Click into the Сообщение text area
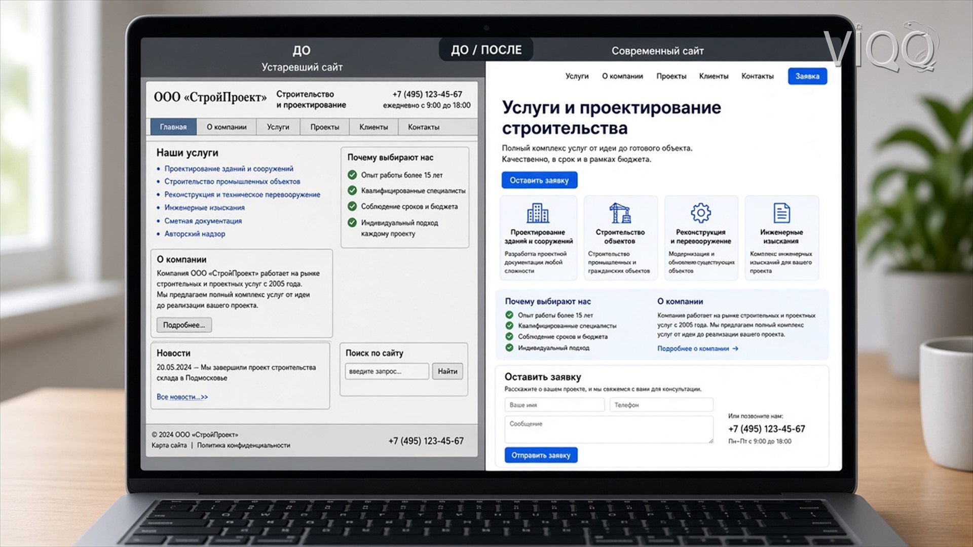Screen dimensions: 973x547 [609, 429]
